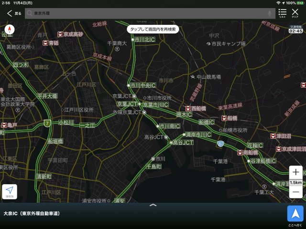Open the traffic info (交通情報) 02:45 indicator
The image size is (306, 229).
(295, 30)
